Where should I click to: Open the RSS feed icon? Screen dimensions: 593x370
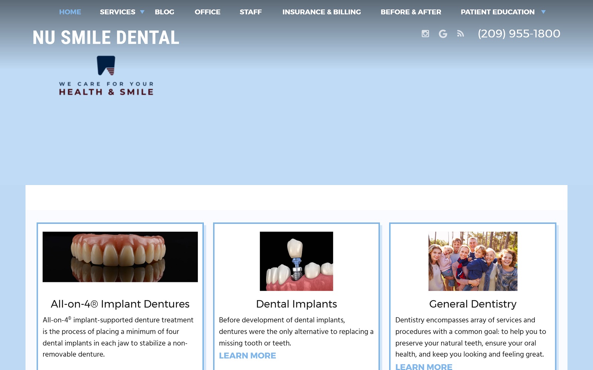click(x=460, y=34)
